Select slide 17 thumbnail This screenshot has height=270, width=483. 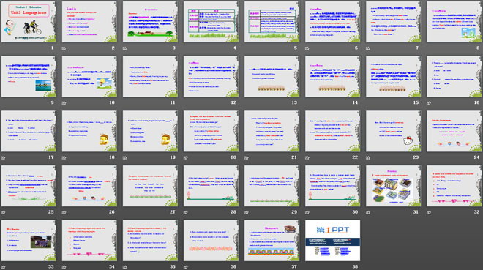tap(29, 131)
